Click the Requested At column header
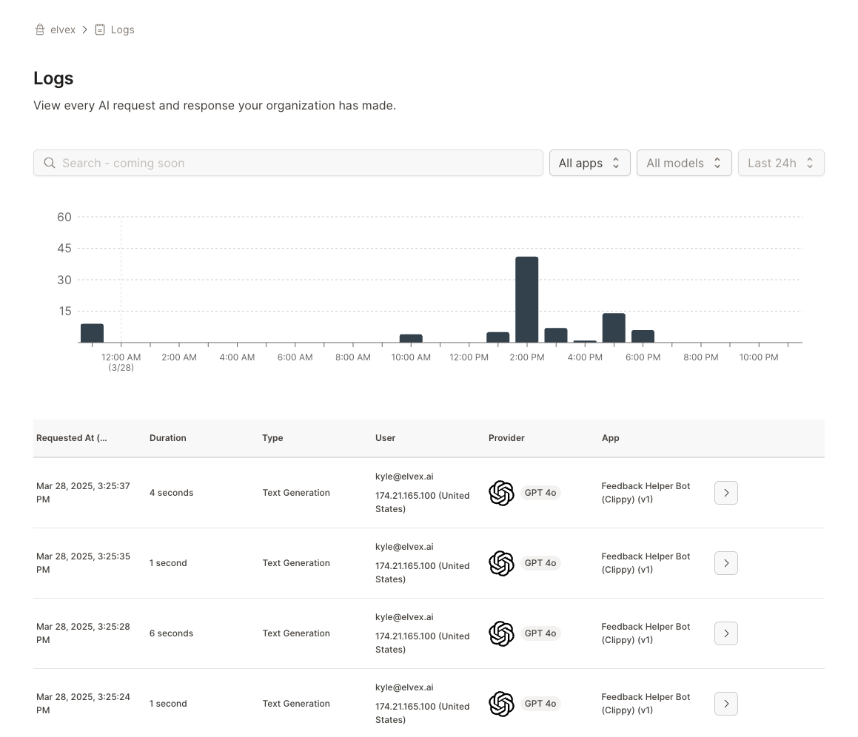This screenshot has width=858, height=737. coord(72,438)
